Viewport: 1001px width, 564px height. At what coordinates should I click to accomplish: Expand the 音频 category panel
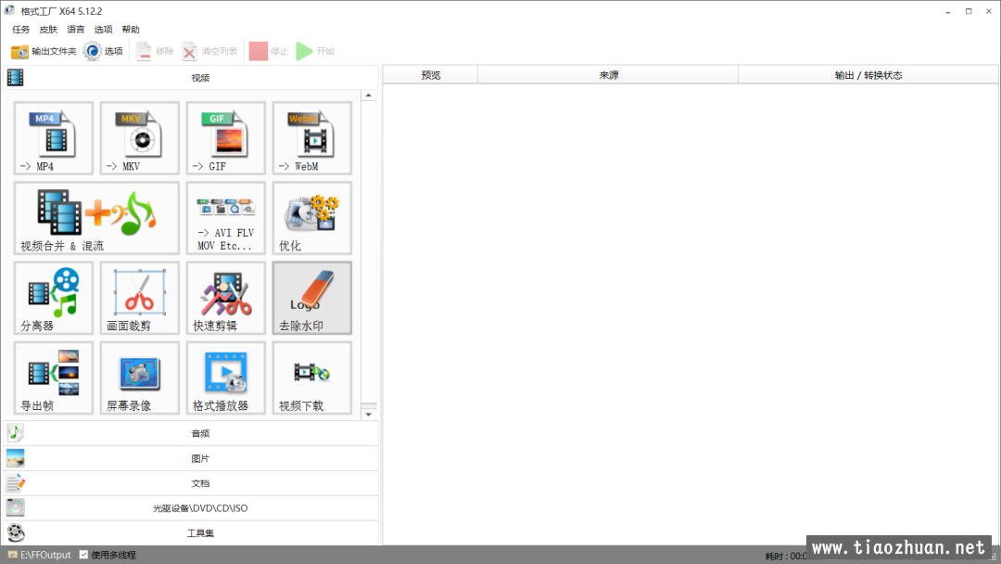[x=200, y=433]
